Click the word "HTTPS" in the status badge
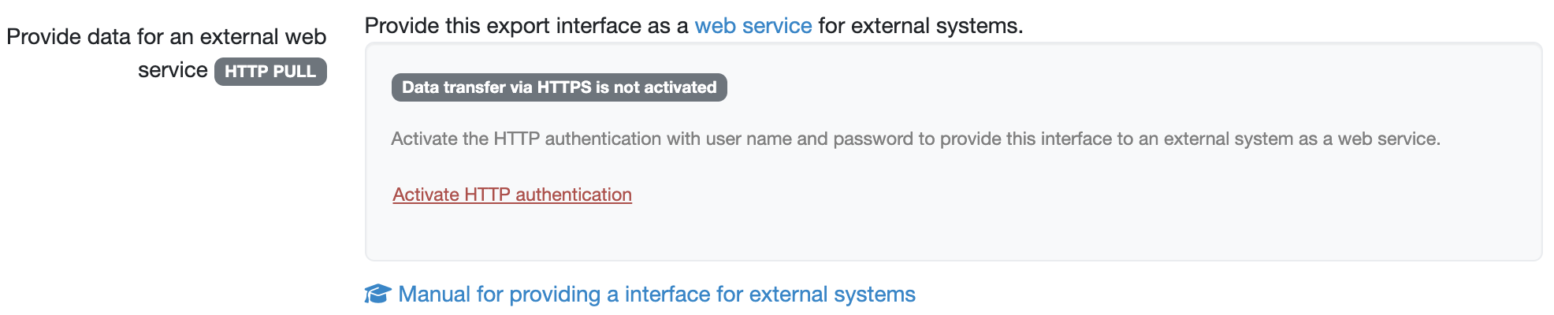This screenshot has width=1554, height=315. pos(564,87)
